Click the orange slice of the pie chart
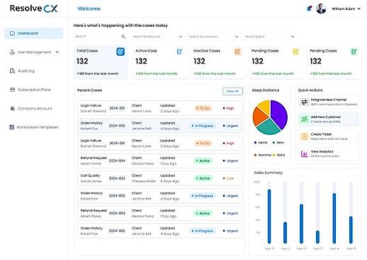 click(259, 117)
